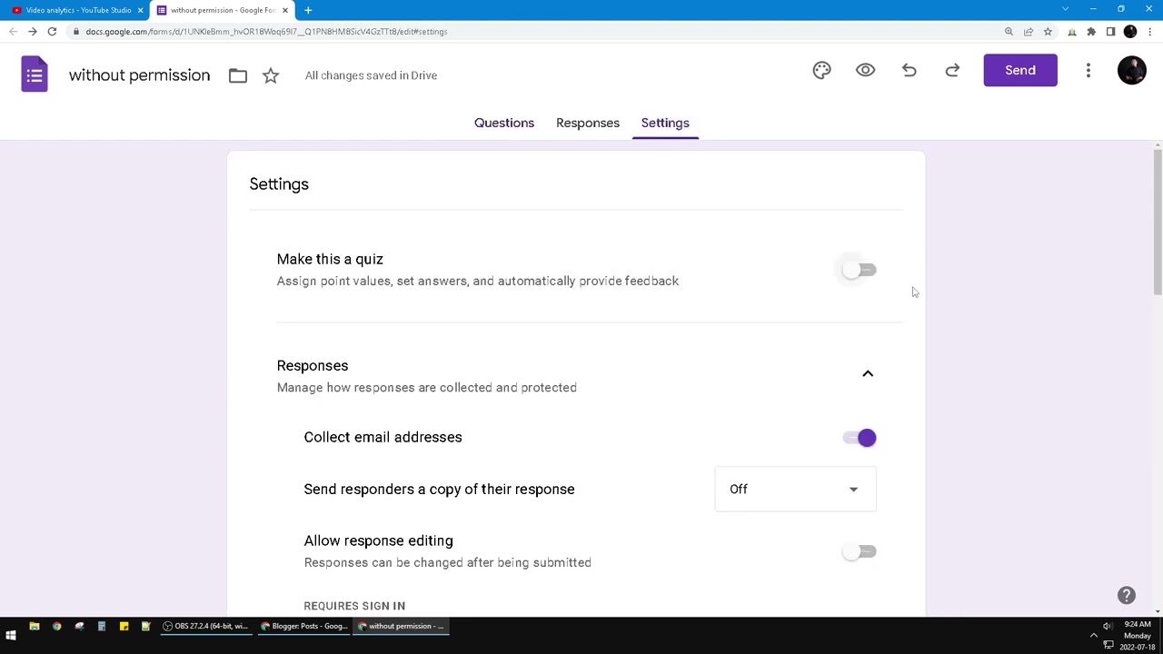The image size is (1163, 654).
Task: Open the Google account avatar
Action: (1131, 71)
